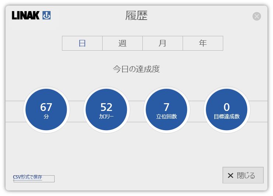Image resolution: width=273 pixels, height=196 pixels.
Task: Click the 閉じる button
Action: point(243,175)
